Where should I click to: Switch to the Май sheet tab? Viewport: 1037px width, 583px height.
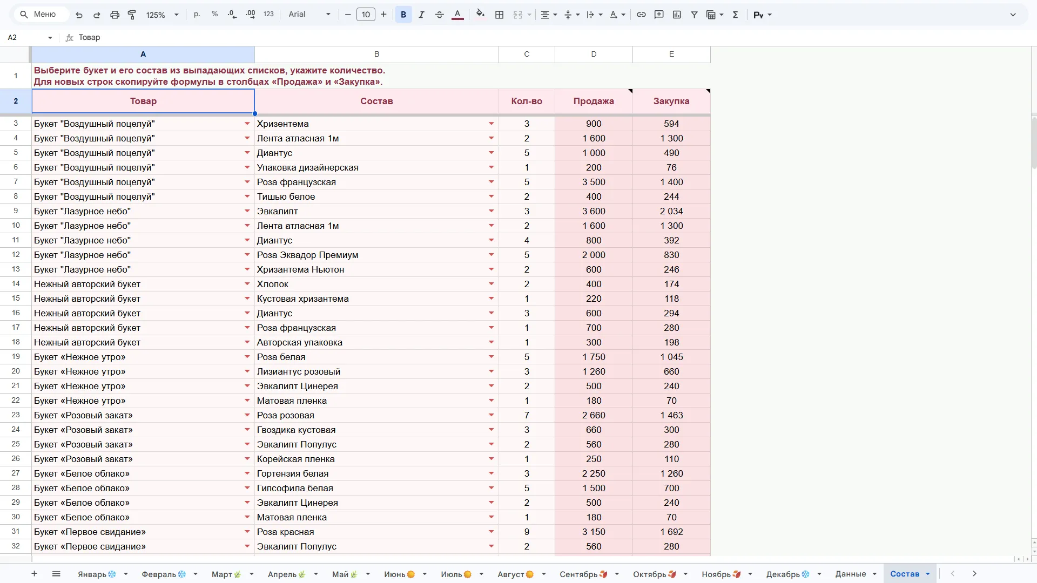click(345, 574)
